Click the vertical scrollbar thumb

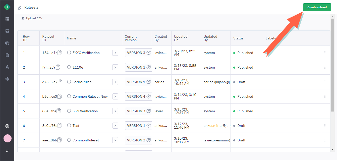[332, 65]
